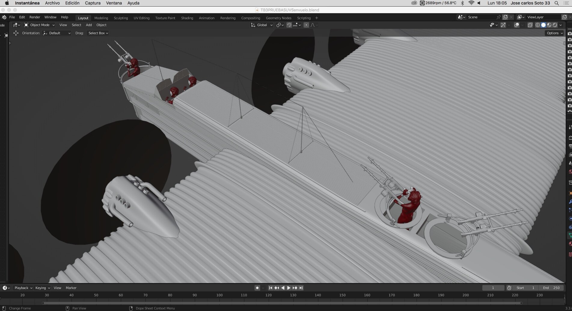Create a new scene
The width and height of the screenshot is (572, 311).
pos(505,17)
